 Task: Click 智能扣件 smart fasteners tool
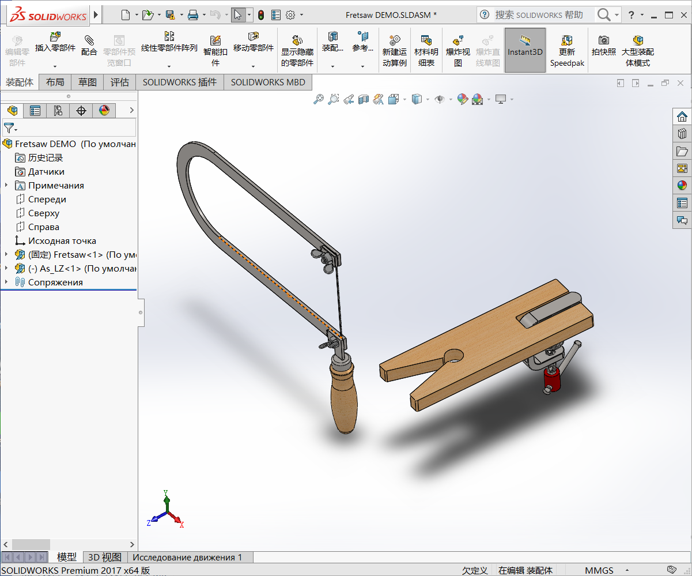[x=215, y=51]
